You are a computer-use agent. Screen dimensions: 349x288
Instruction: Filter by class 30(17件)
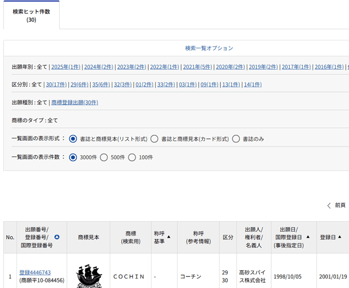click(x=56, y=85)
